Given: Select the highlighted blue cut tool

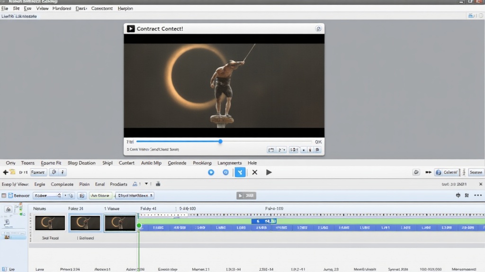Looking at the screenshot, I should coord(240,172).
